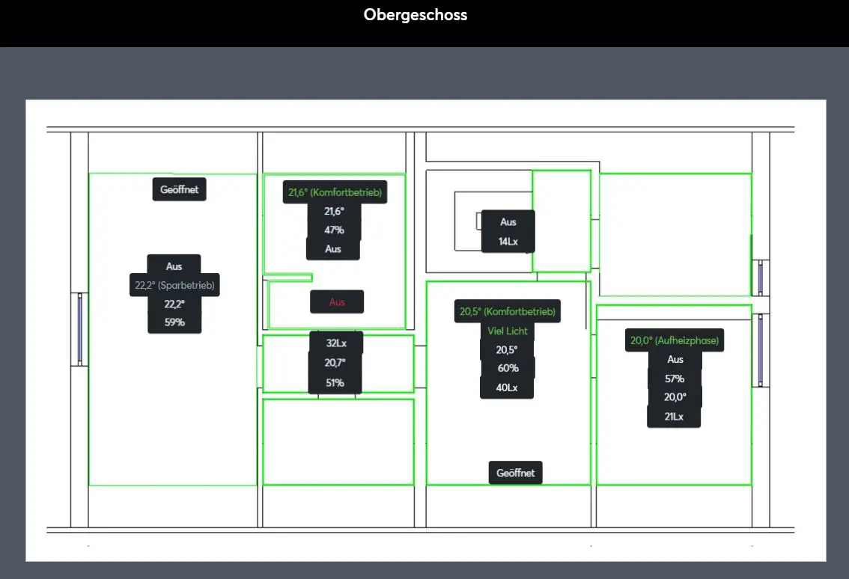The image size is (849, 579).
Task: Select the 21Lx light sensor value
Action: pos(674,417)
